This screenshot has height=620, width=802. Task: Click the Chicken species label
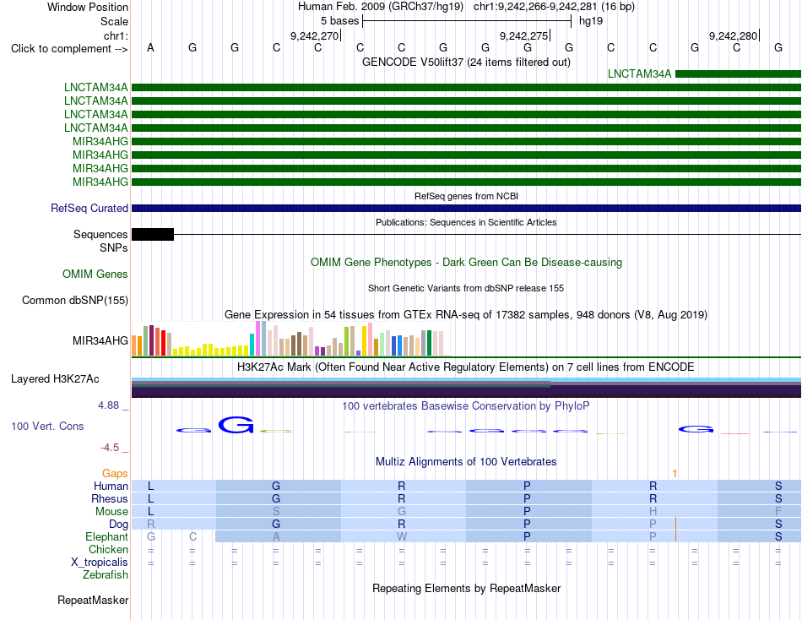click(x=108, y=549)
